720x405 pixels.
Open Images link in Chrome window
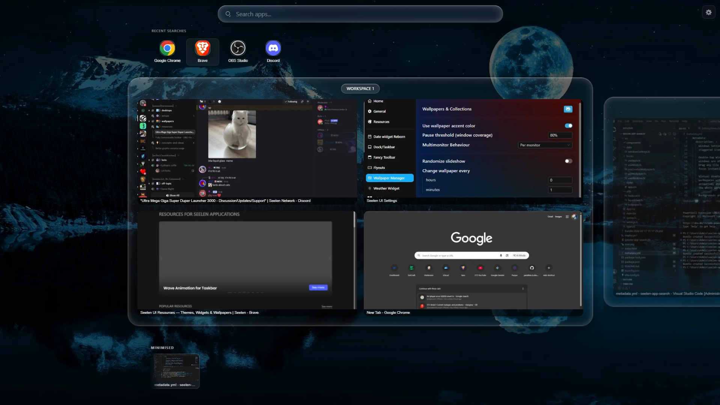tap(559, 217)
